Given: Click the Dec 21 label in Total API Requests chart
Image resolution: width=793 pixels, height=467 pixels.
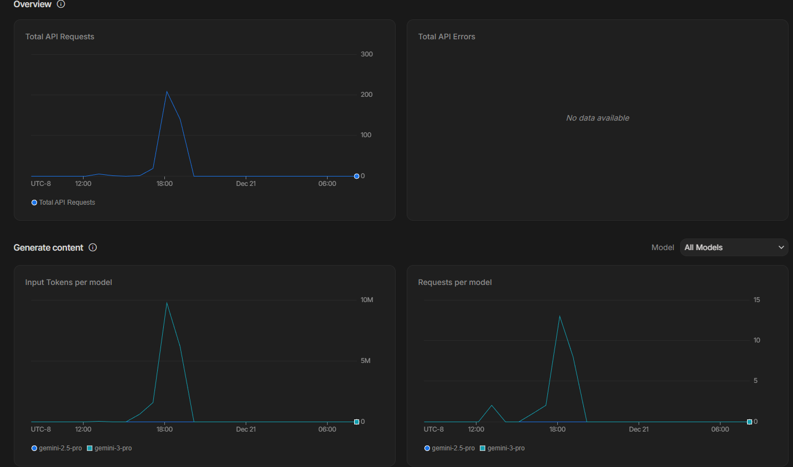Looking at the screenshot, I should tap(246, 184).
